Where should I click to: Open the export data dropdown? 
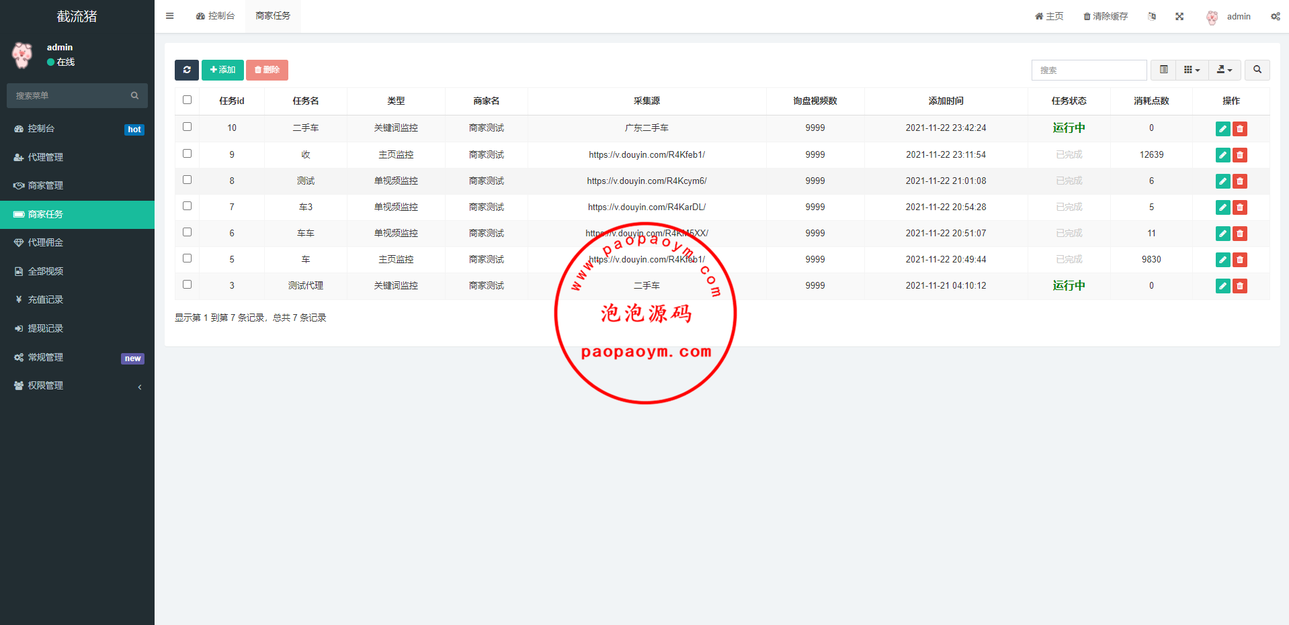tap(1224, 70)
